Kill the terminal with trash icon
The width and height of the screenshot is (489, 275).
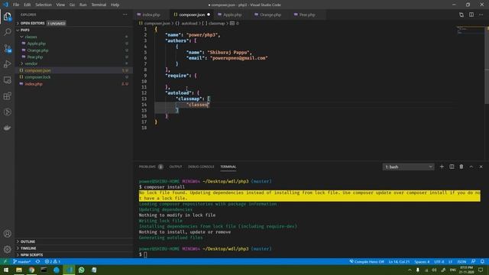point(461,167)
